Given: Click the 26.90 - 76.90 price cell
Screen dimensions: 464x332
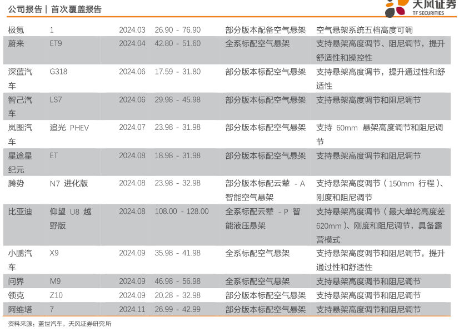Looking at the screenshot, I should tap(177, 30).
